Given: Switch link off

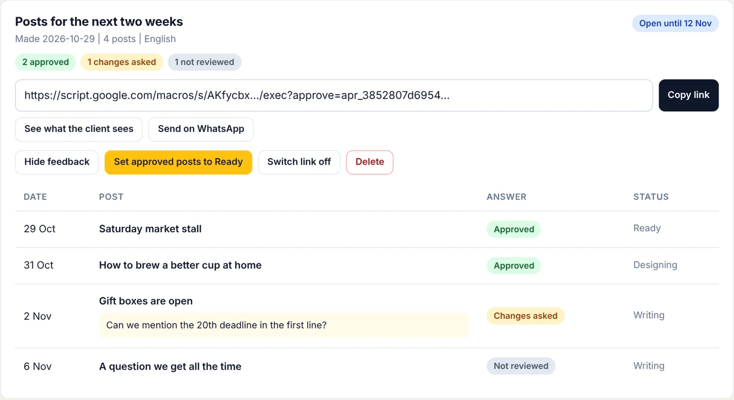Looking at the screenshot, I should [299, 162].
